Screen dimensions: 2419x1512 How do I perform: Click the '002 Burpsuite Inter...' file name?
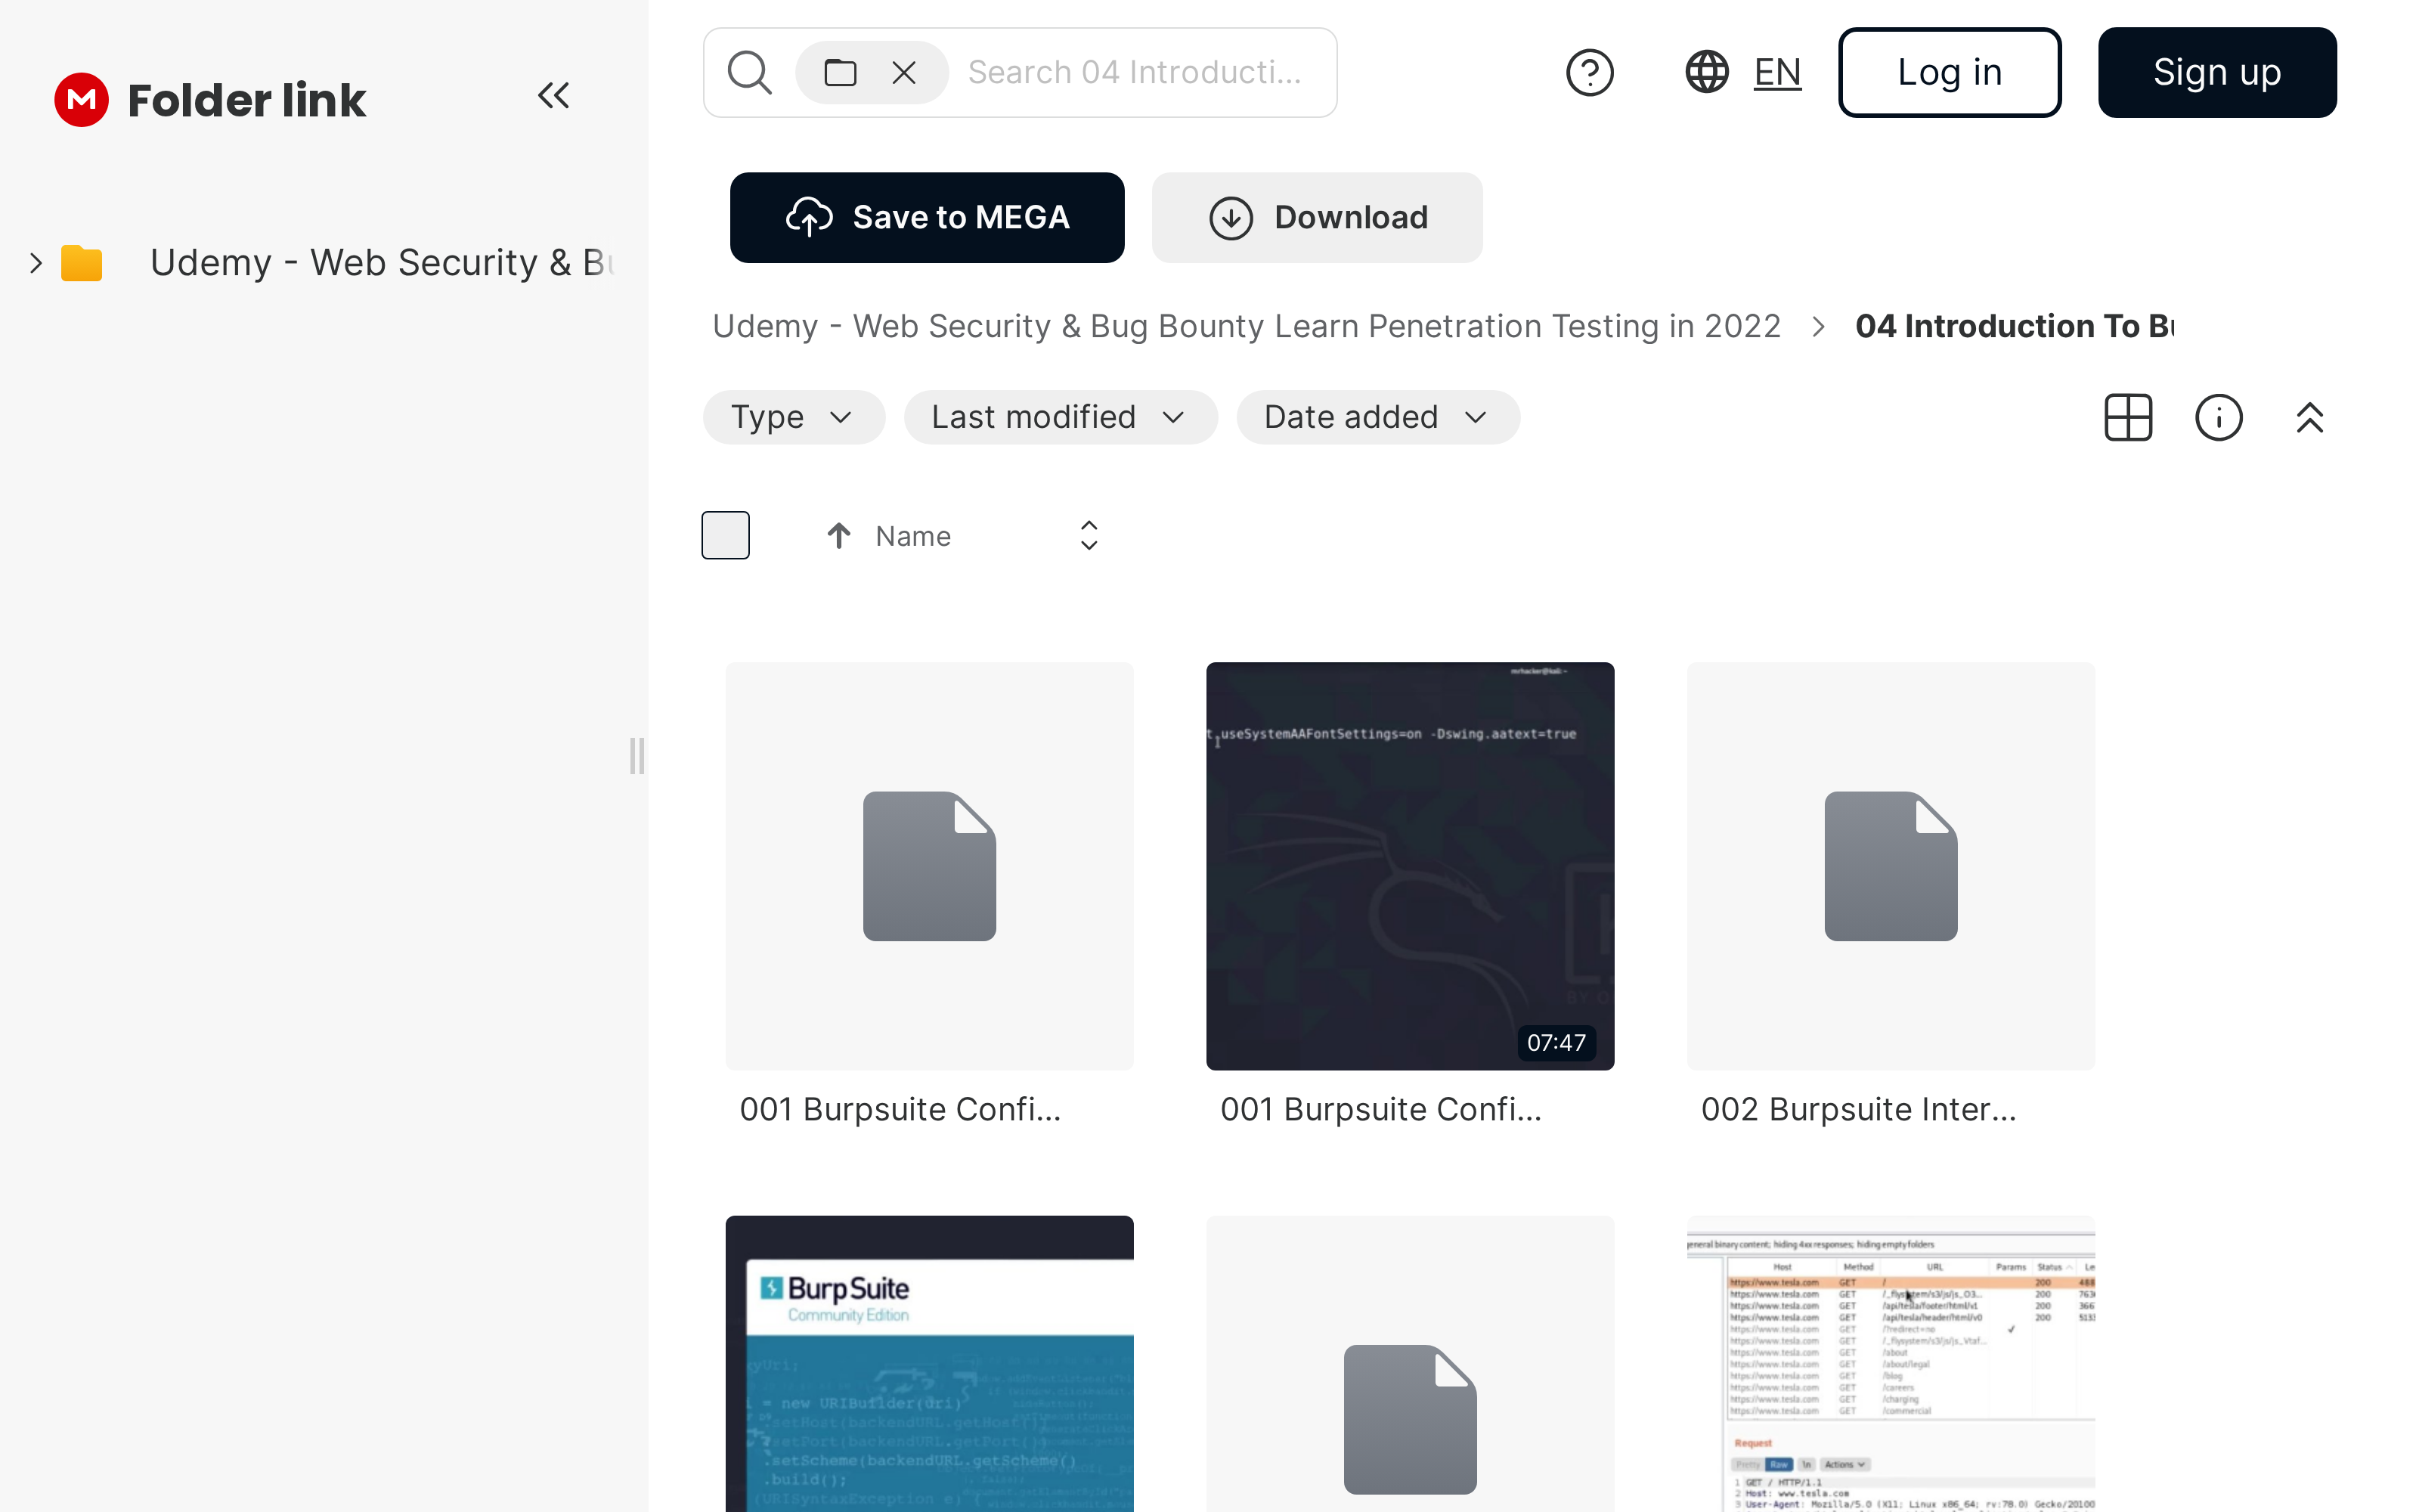point(1858,1109)
